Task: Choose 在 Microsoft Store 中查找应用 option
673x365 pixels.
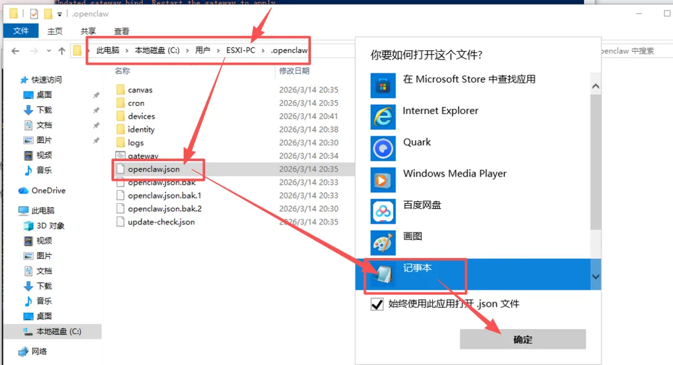Action: pos(472,85)
